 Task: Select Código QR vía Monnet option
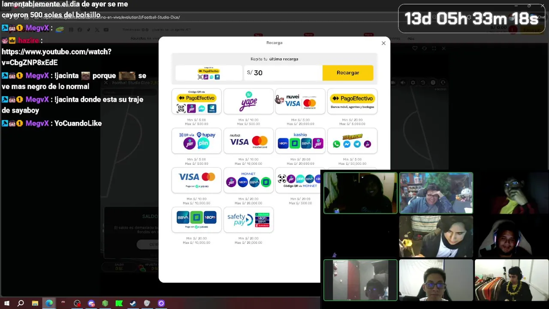(298, 180)
